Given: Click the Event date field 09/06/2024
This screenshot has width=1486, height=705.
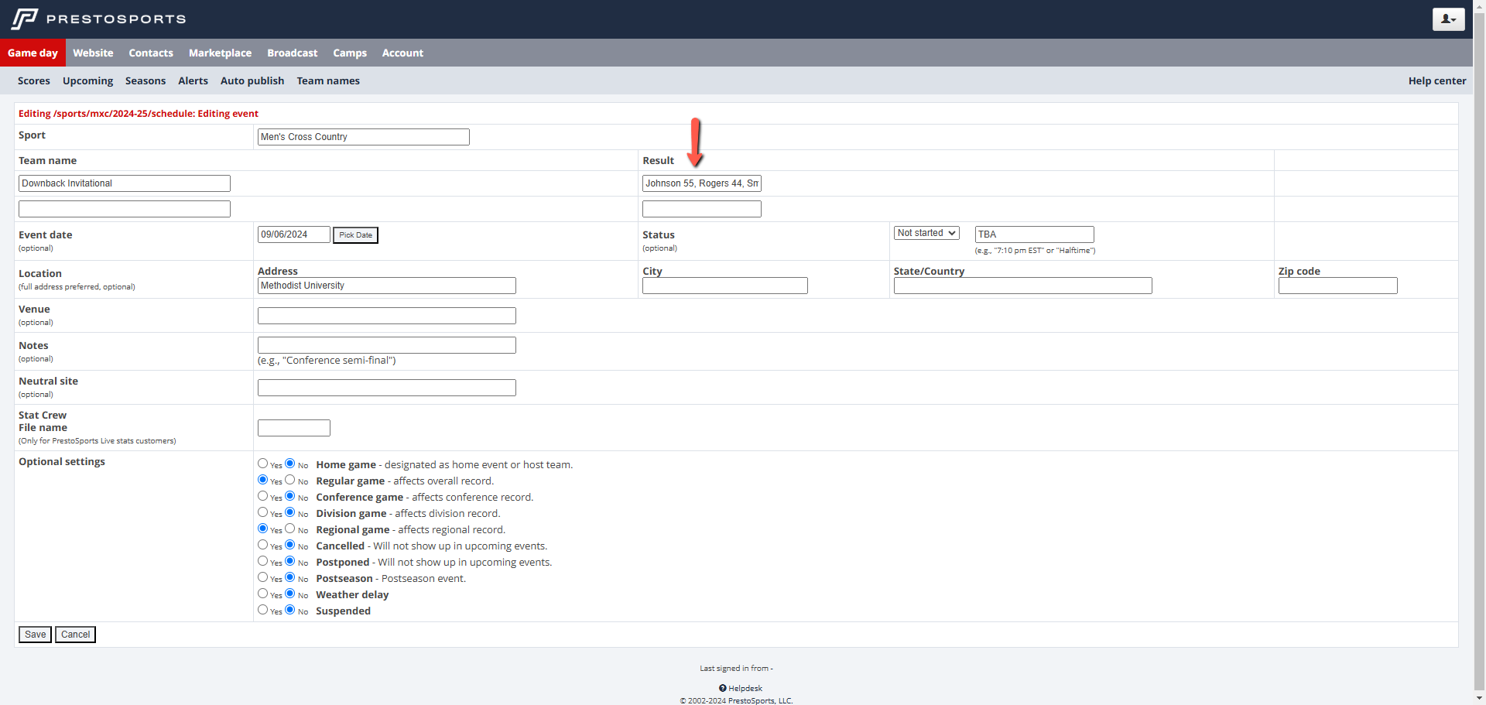Looking at the screenshot, I should pyautogui.click(x=294, y=234).
